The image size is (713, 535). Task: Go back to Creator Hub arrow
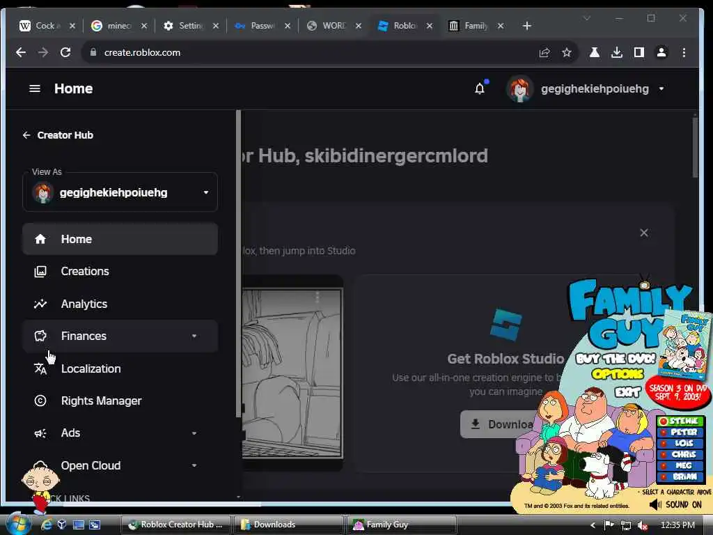[26, 135]
